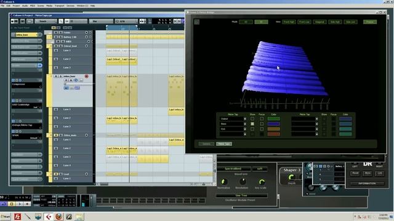The width and height of the screenshot is (394, 221).
Task: Enable Show checkbox for Output tap
Action: coord(252,118)
